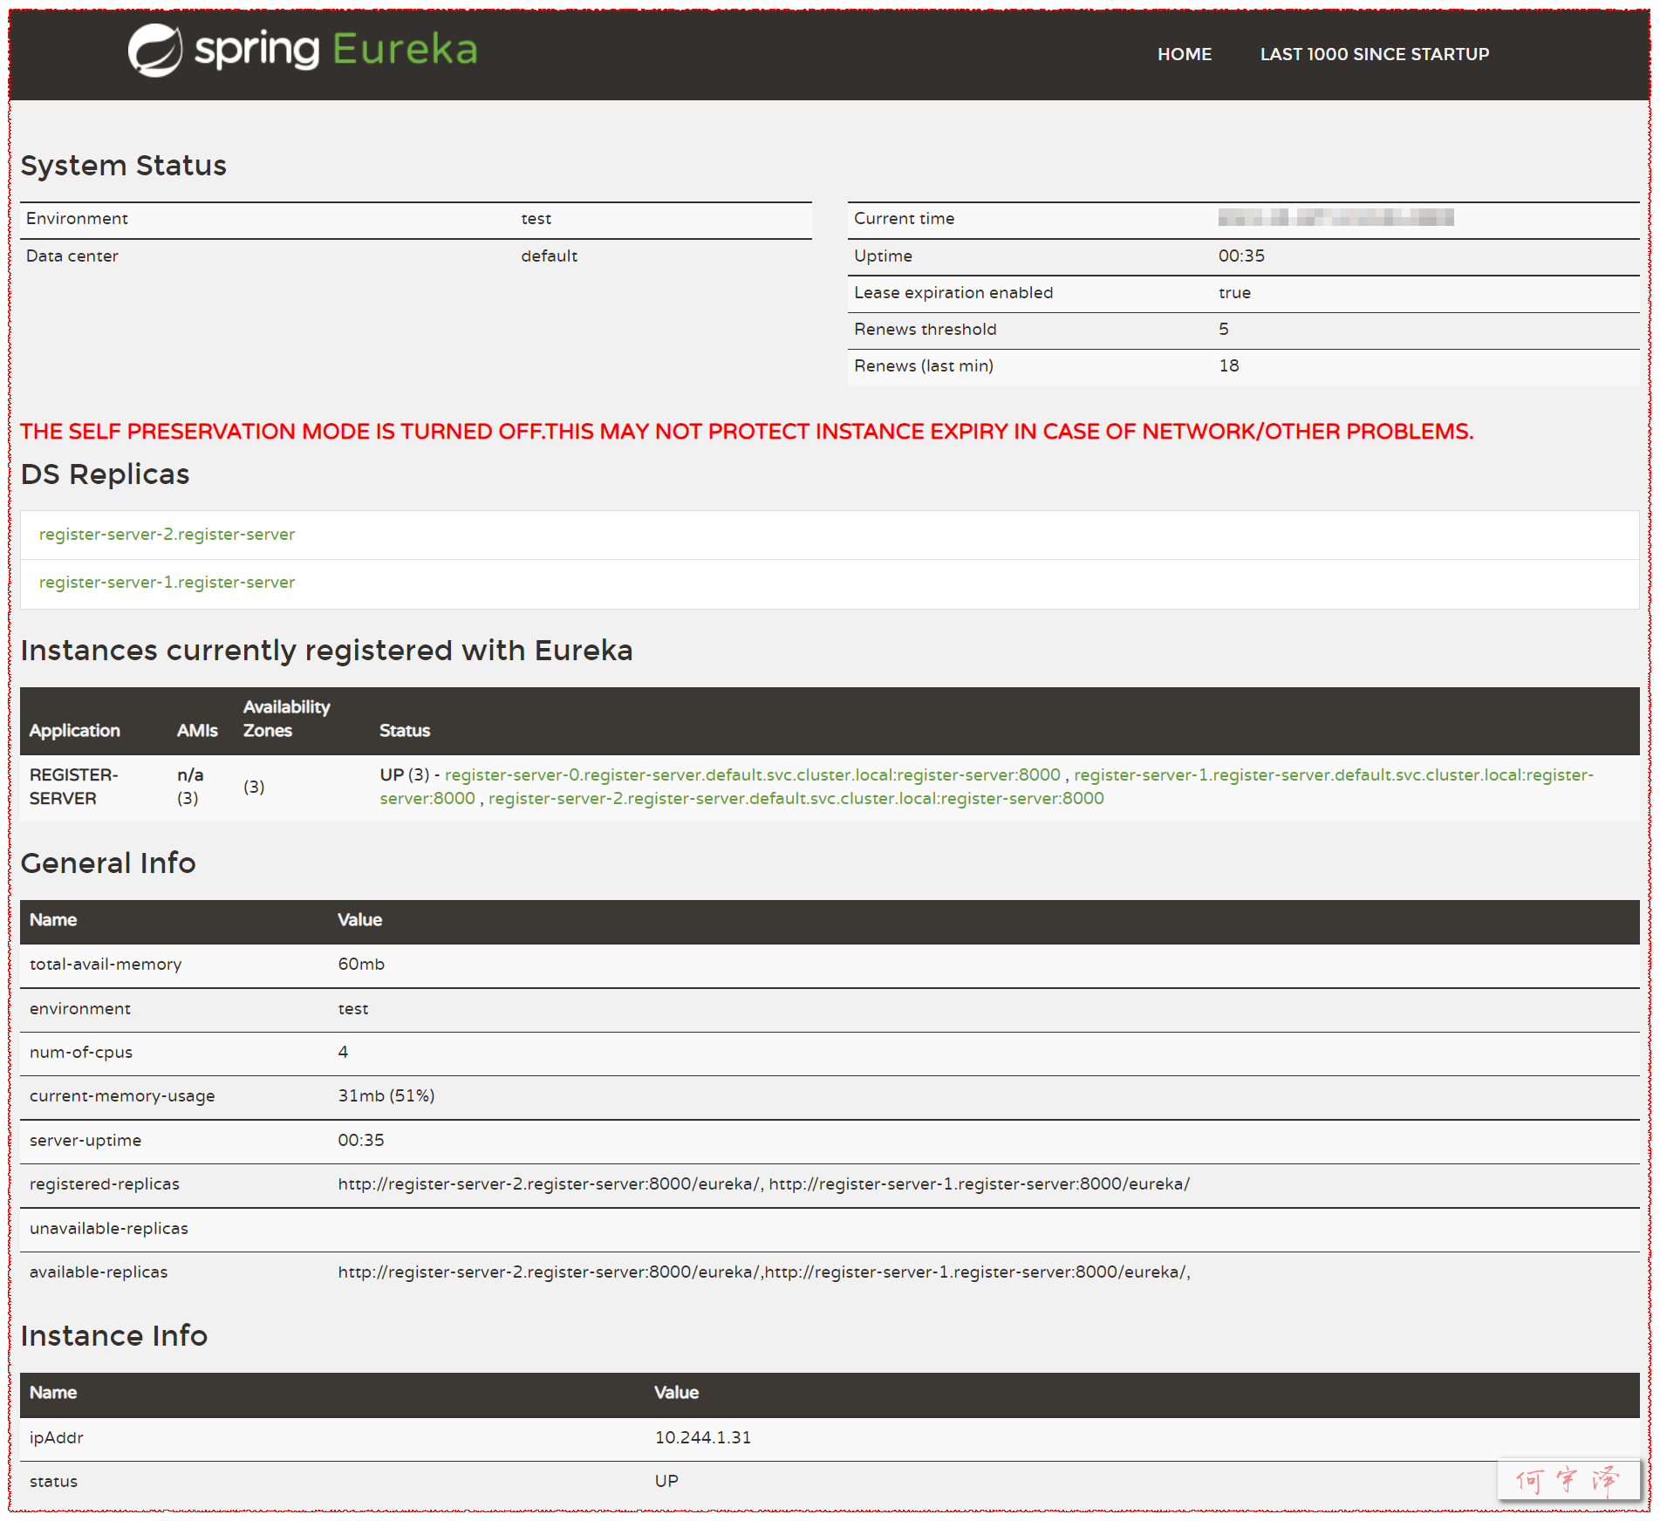Select the registered-replicas URL value
Screen dimensions: 1660x1521
click(763, 1184)
